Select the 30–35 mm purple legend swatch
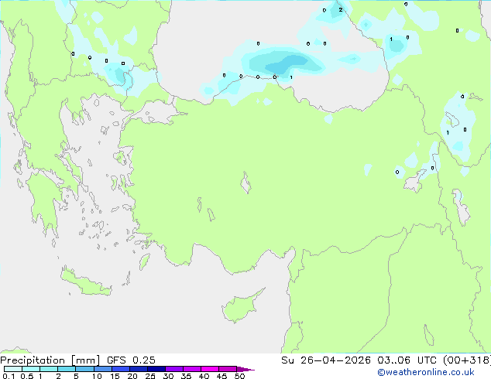This screenshot has height=379, width=491. [x=174, y=369]
